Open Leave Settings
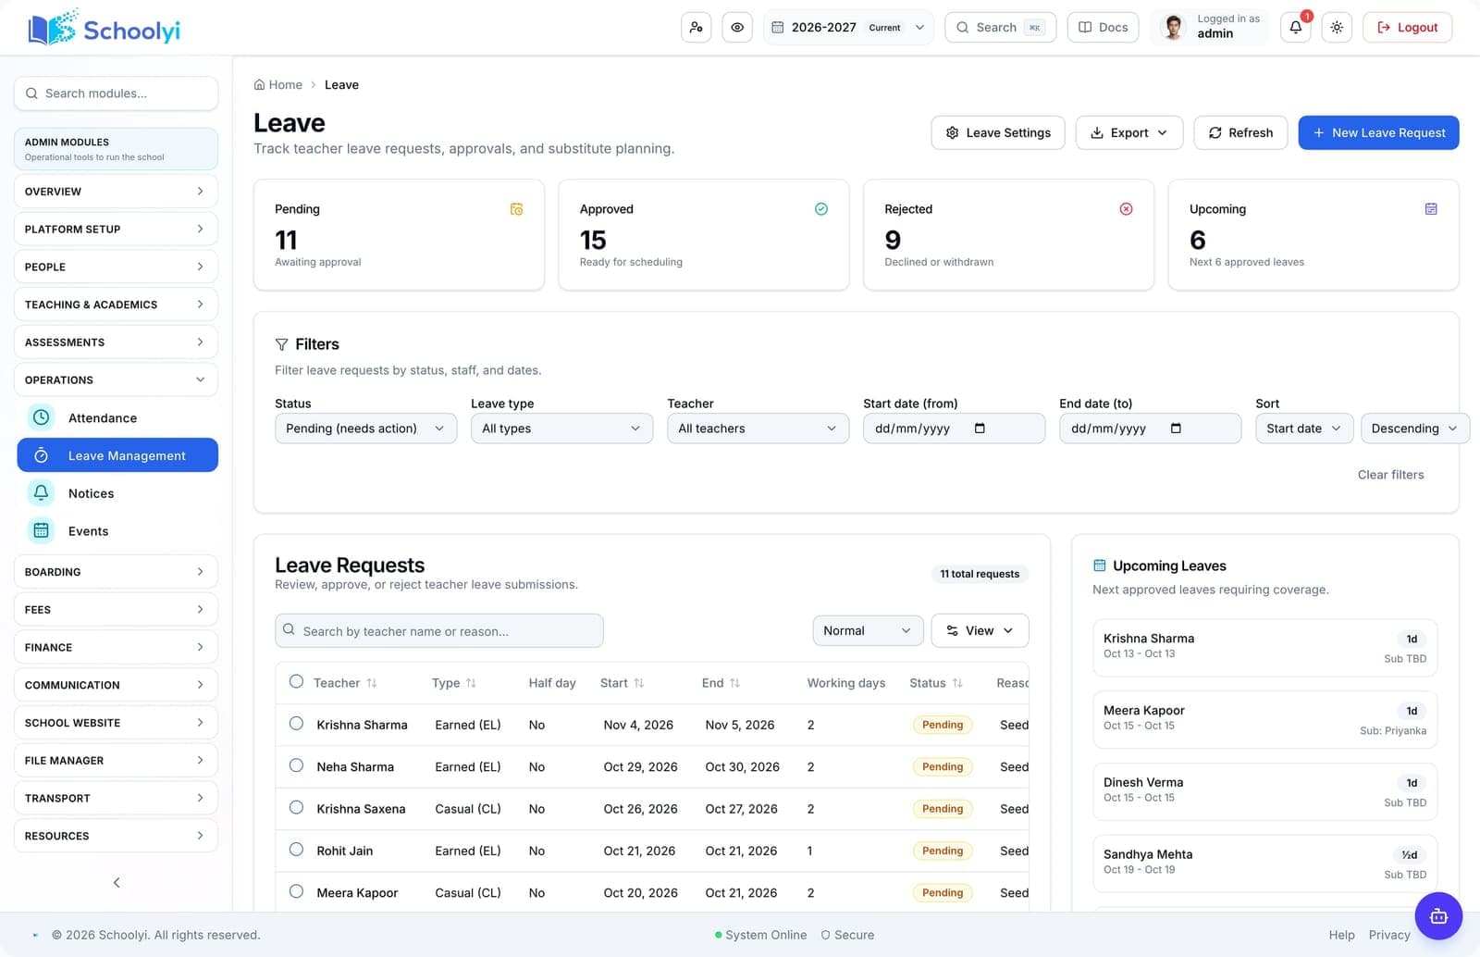Image resolution: width=1480 pixels, height=957 pixels. [x=998, y=132]
